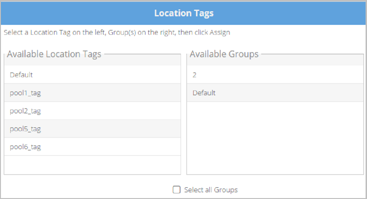Viewport: 367px width, 199px height.
Task: Click the Select all Groups label text
Action: pyautogui.click(x=211, y=190)
